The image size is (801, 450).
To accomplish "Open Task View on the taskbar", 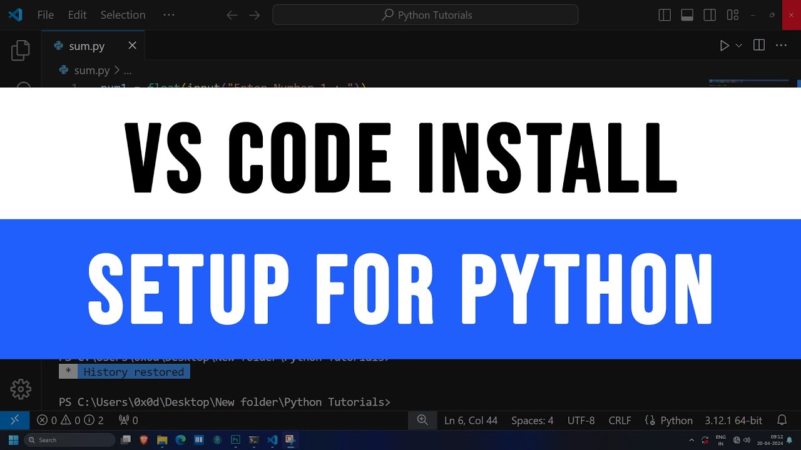I will [x=126, y=440].
